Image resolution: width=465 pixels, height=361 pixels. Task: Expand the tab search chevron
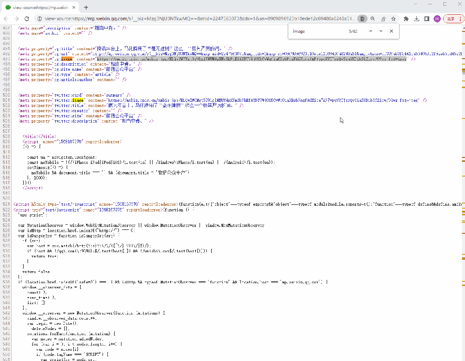(415, 4)
